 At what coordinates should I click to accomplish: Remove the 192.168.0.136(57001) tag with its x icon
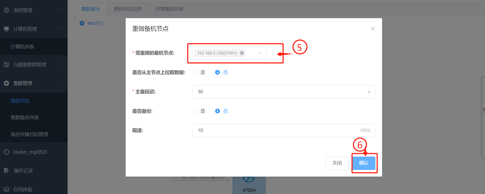tap(242, 53)
